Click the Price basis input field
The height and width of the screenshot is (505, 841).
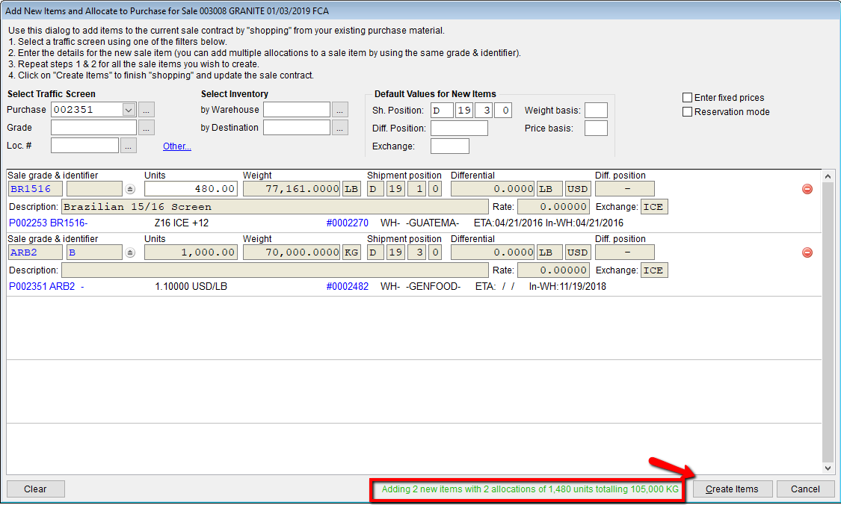pyautogui.click(x=596, y=128)
